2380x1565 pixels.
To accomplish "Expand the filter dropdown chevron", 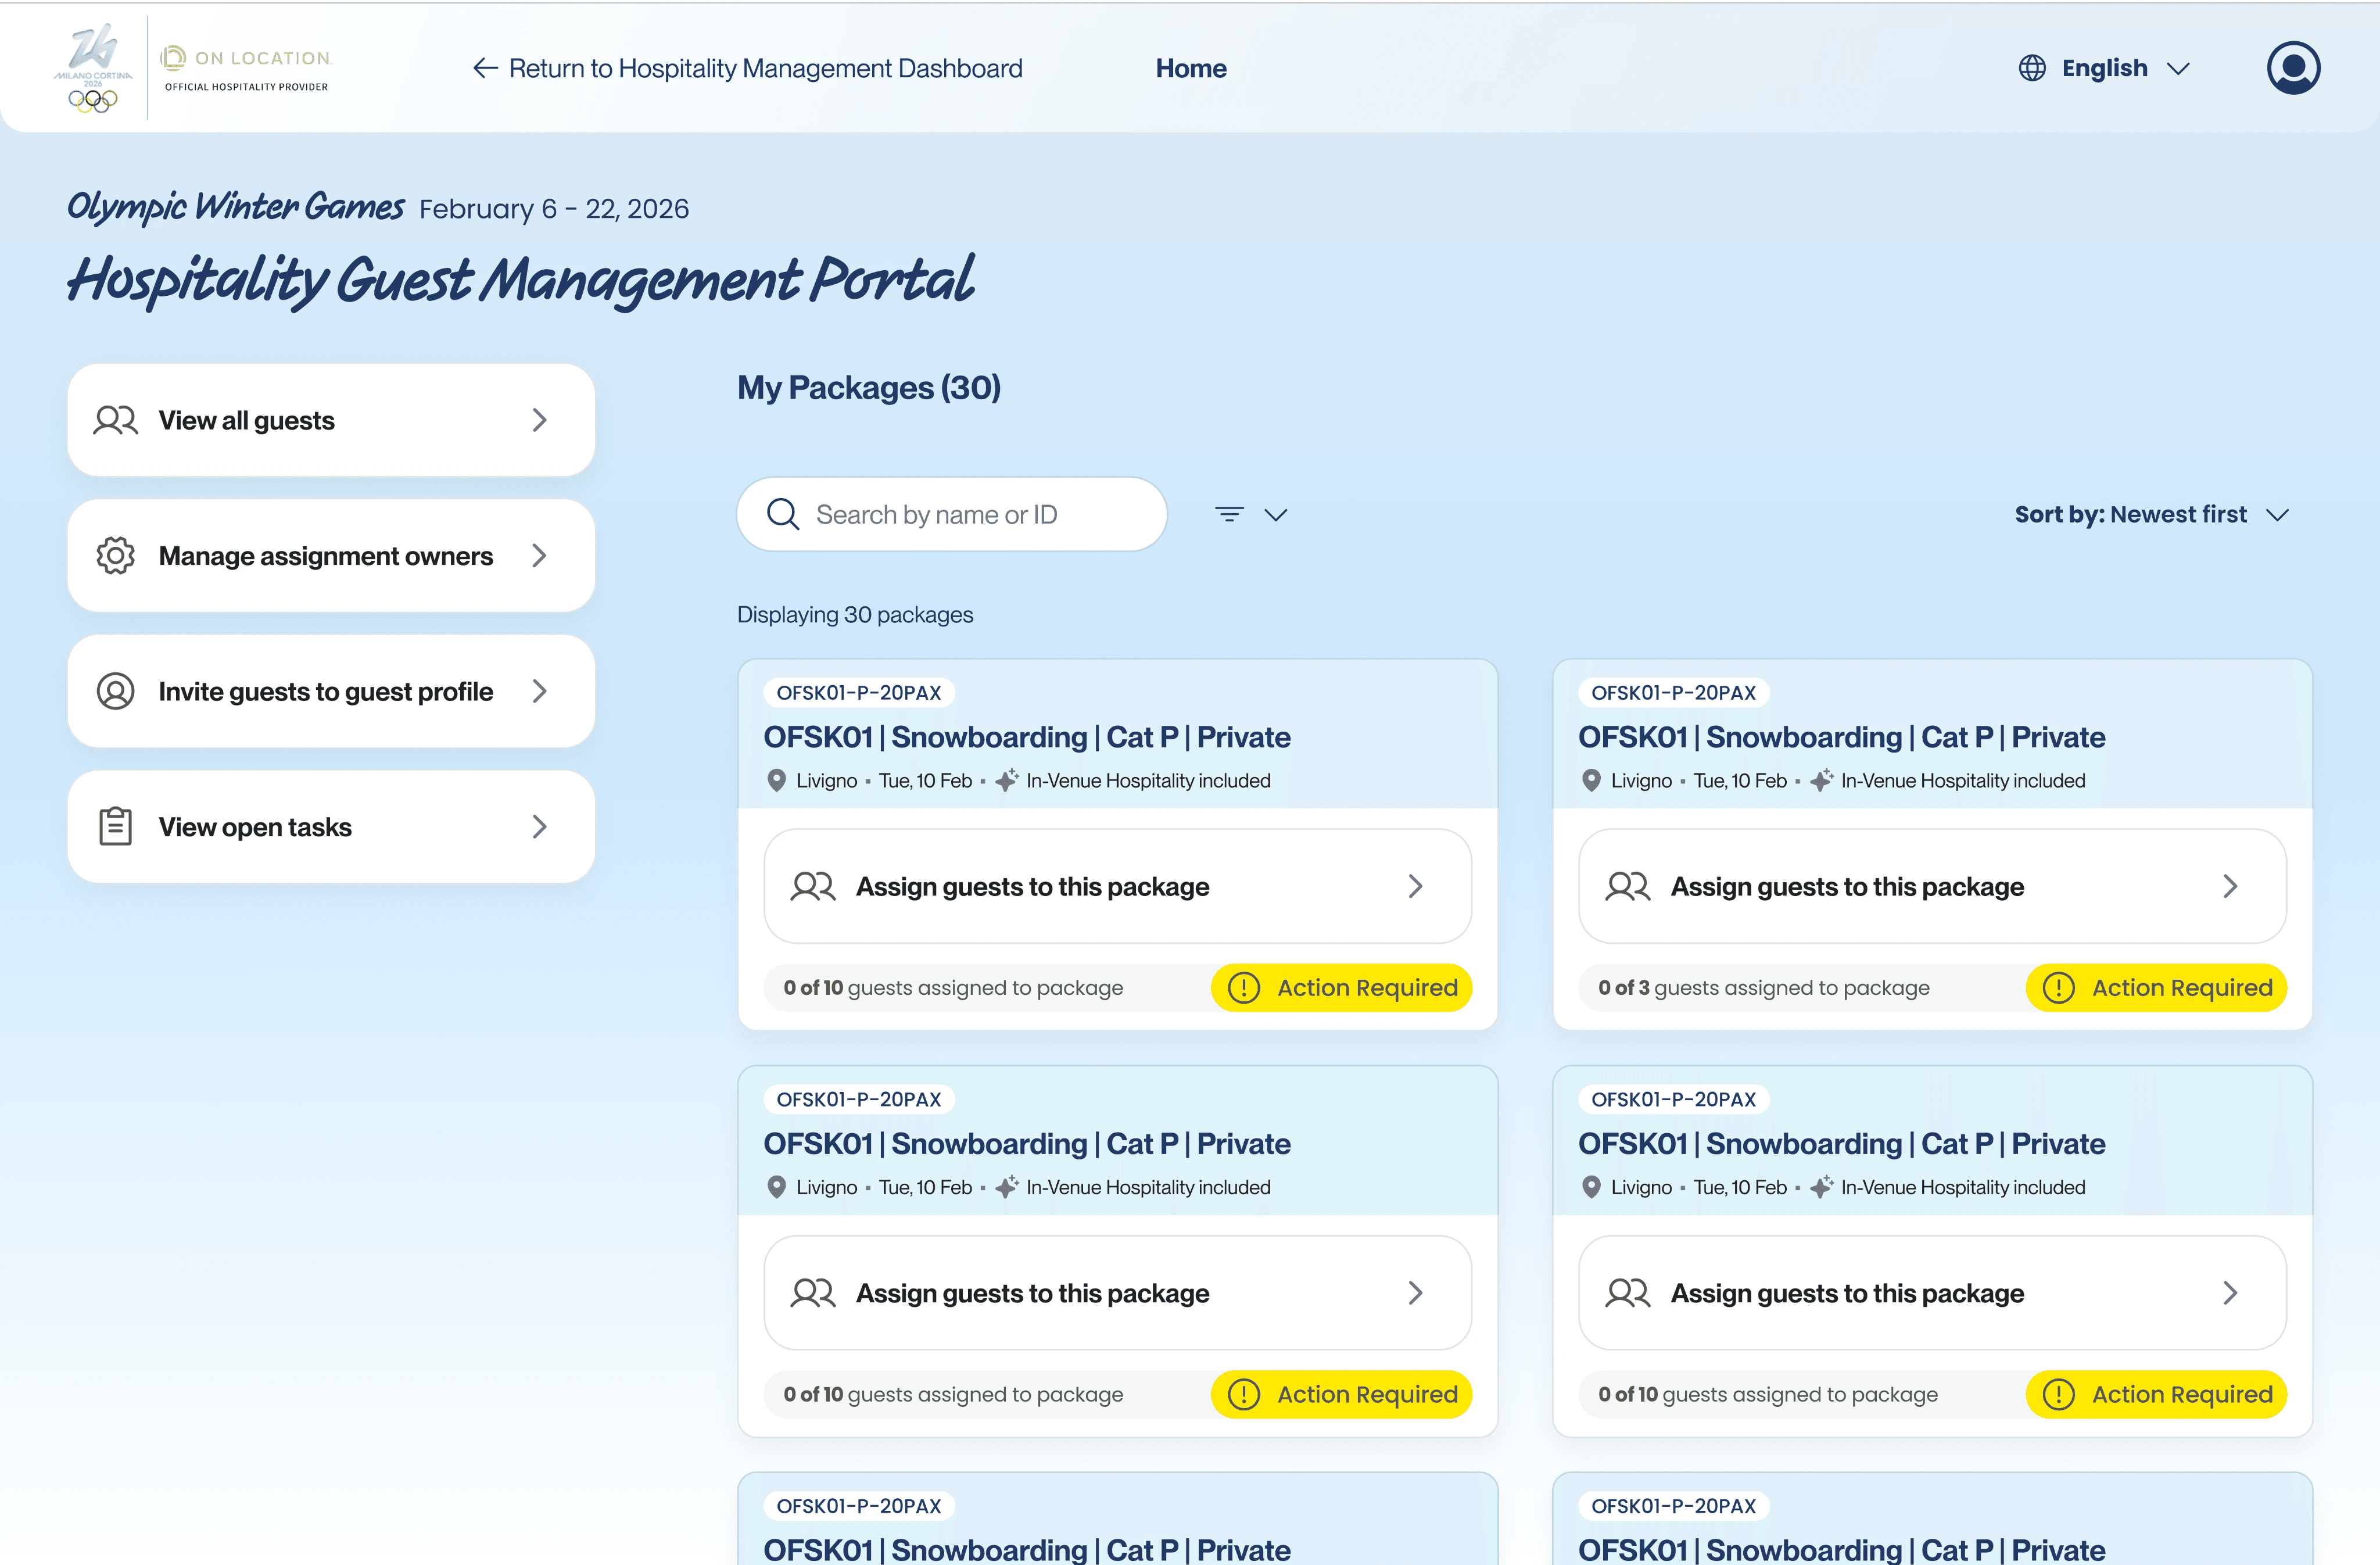I will (1275, 515).
